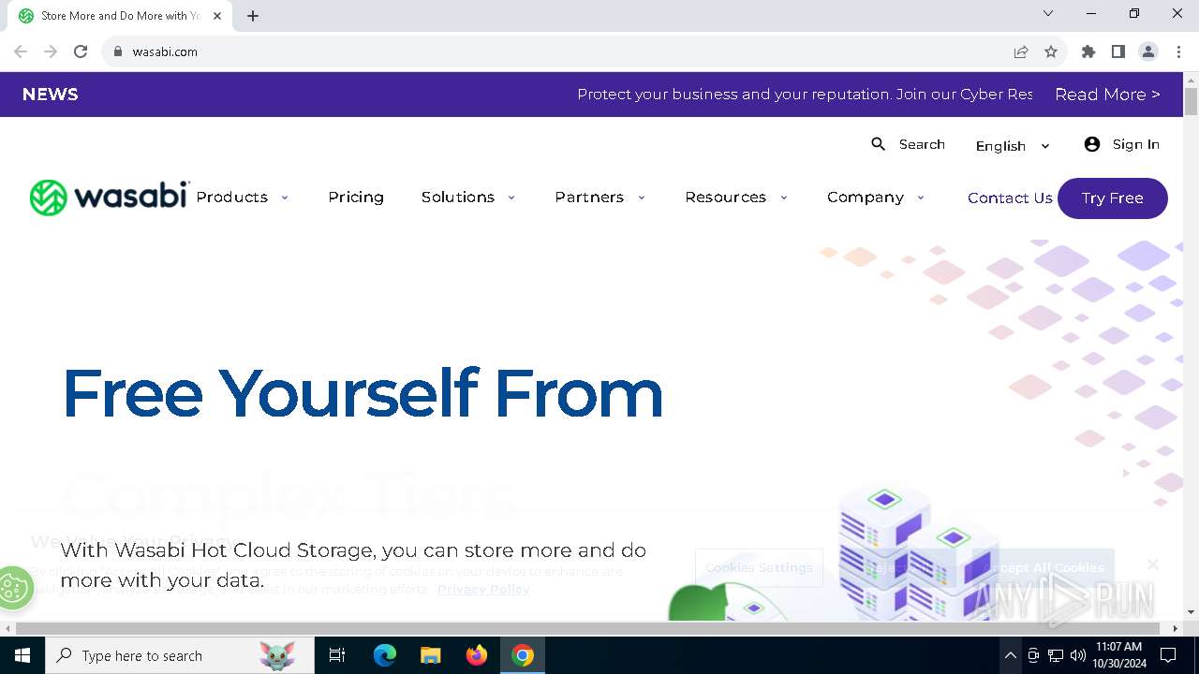The width and height of the screenshot is (1199, 674).
Task: Expand the Resources menu
Action: pos(736,198)
